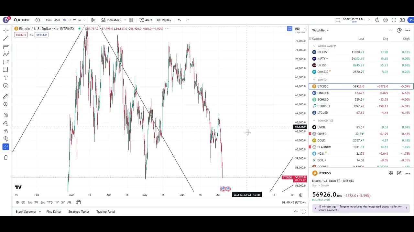Screen dimensions: 414x232
Task: Click the redo arrow
Action: [x=188, y=20]
